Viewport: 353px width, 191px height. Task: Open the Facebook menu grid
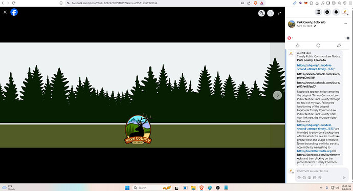318,12
